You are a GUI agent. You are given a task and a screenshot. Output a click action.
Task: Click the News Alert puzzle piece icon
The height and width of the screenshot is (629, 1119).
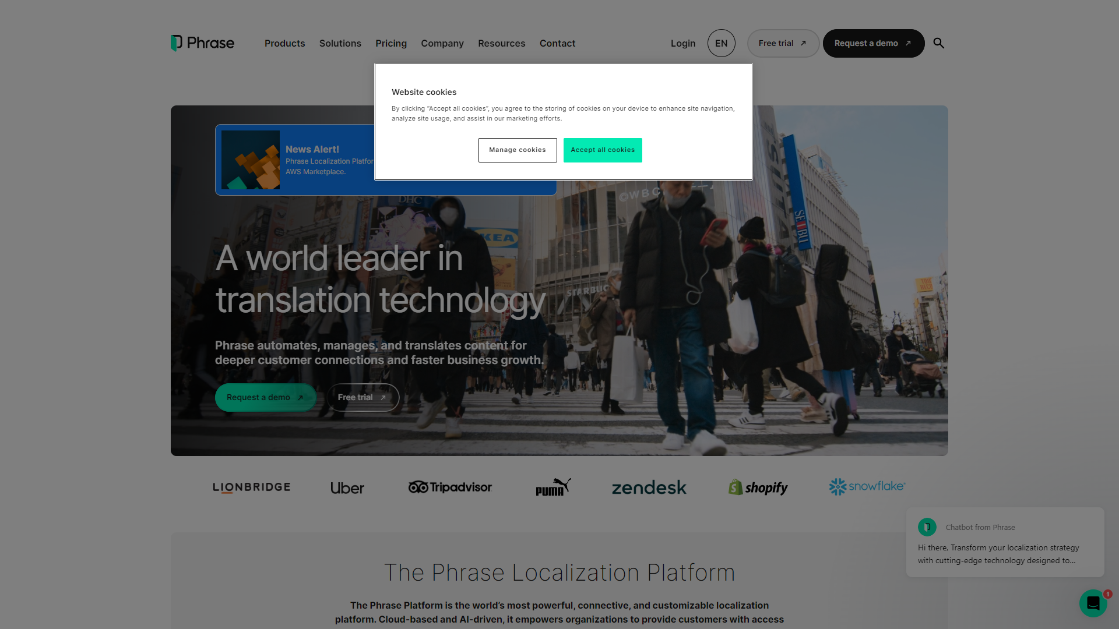pos(251,161)
